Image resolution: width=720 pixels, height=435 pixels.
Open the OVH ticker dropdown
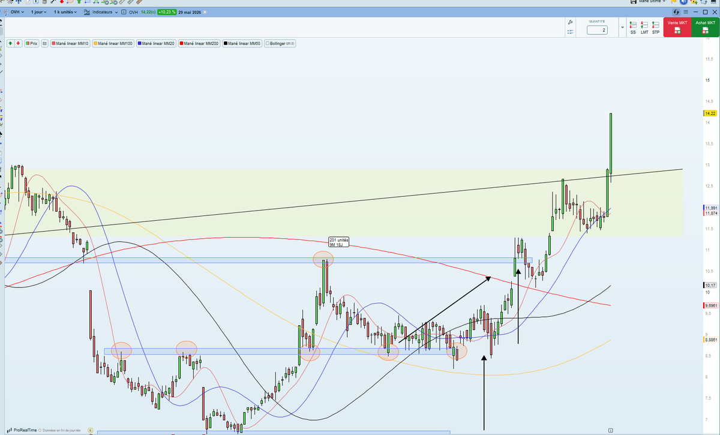16,12
